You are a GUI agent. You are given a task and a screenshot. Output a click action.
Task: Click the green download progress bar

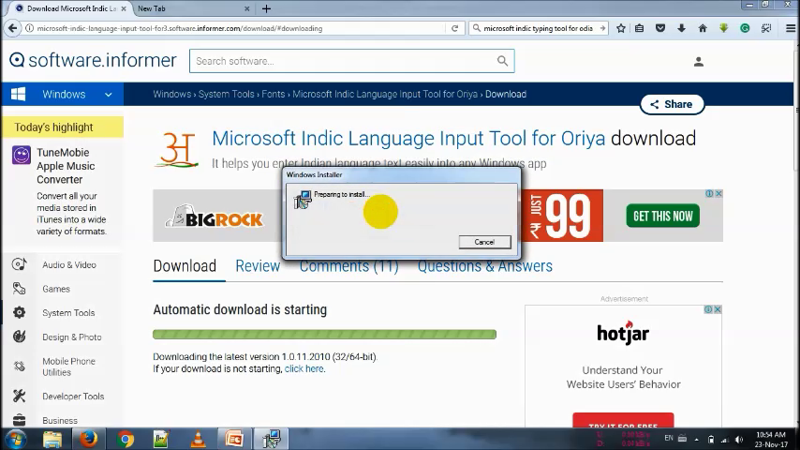point(324,335)
